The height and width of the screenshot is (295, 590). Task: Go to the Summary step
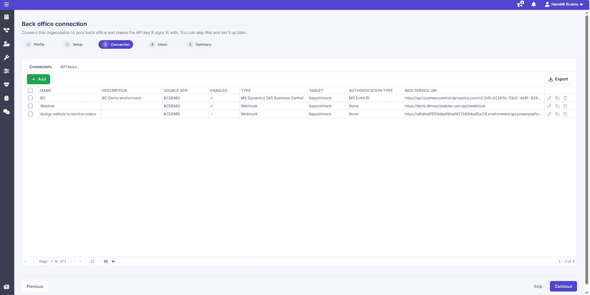coord(200,44)
